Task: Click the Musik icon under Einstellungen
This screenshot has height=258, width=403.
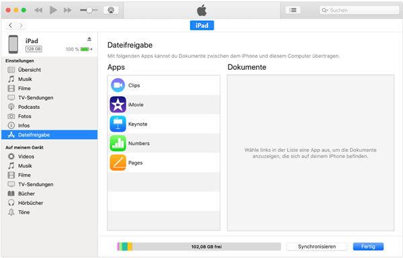Action: pyautogui.click(x=11, y=79)
